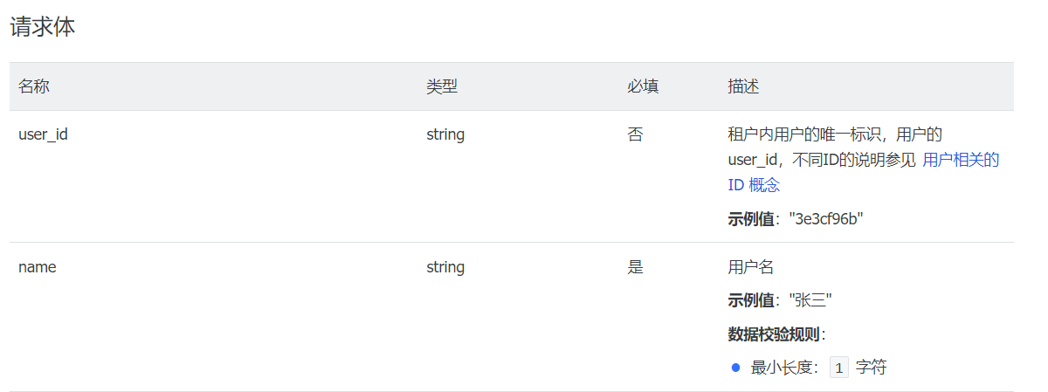Click the name parameter name
The width and height of the screenshot is (1048, 392).
pos(38,267)
